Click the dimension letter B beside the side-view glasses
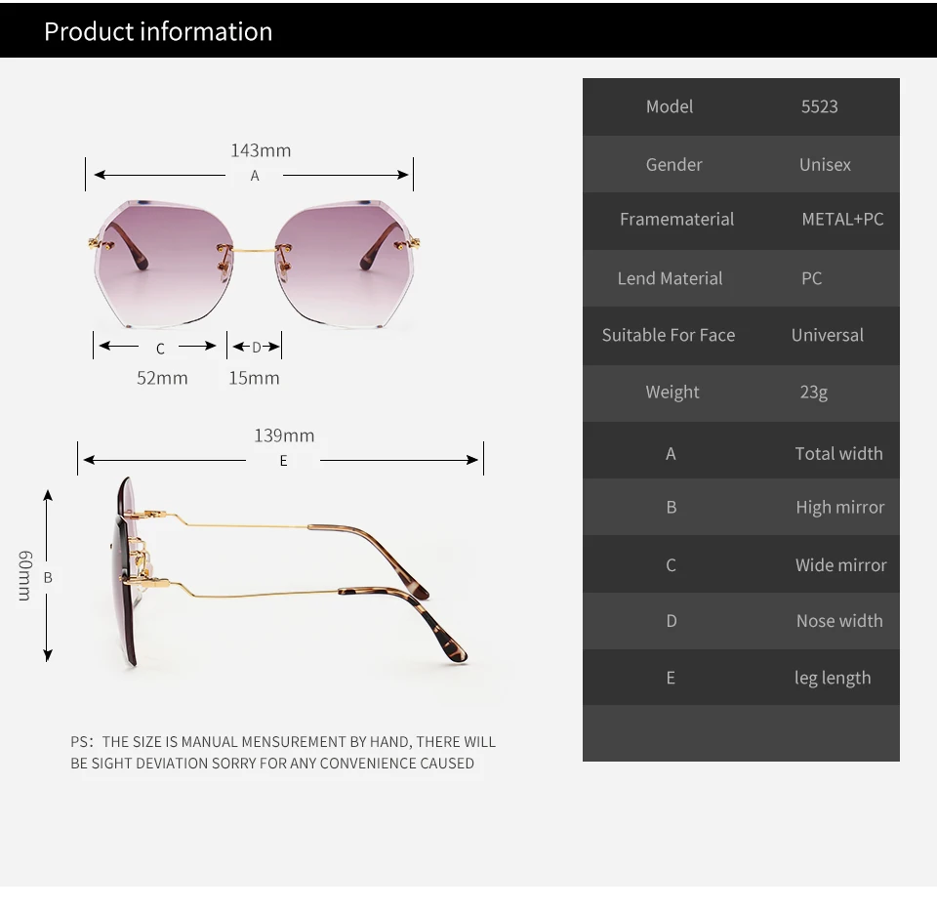937x910 pixels. [x=48, y=578]
